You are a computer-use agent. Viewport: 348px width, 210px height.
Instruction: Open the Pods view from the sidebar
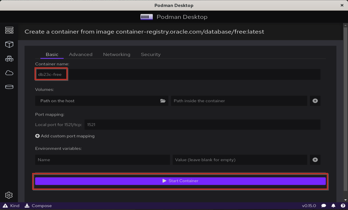(x=9, y=58)
